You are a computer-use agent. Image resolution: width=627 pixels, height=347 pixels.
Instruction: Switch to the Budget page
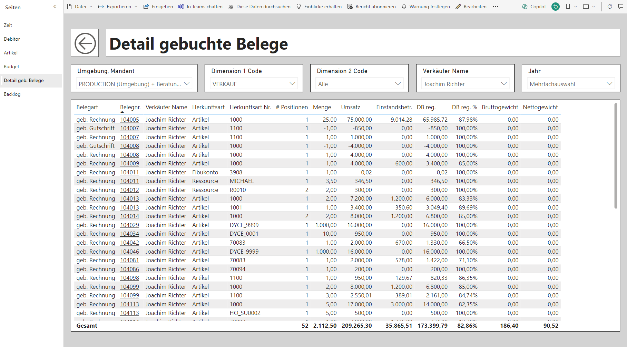coord(12,67)
